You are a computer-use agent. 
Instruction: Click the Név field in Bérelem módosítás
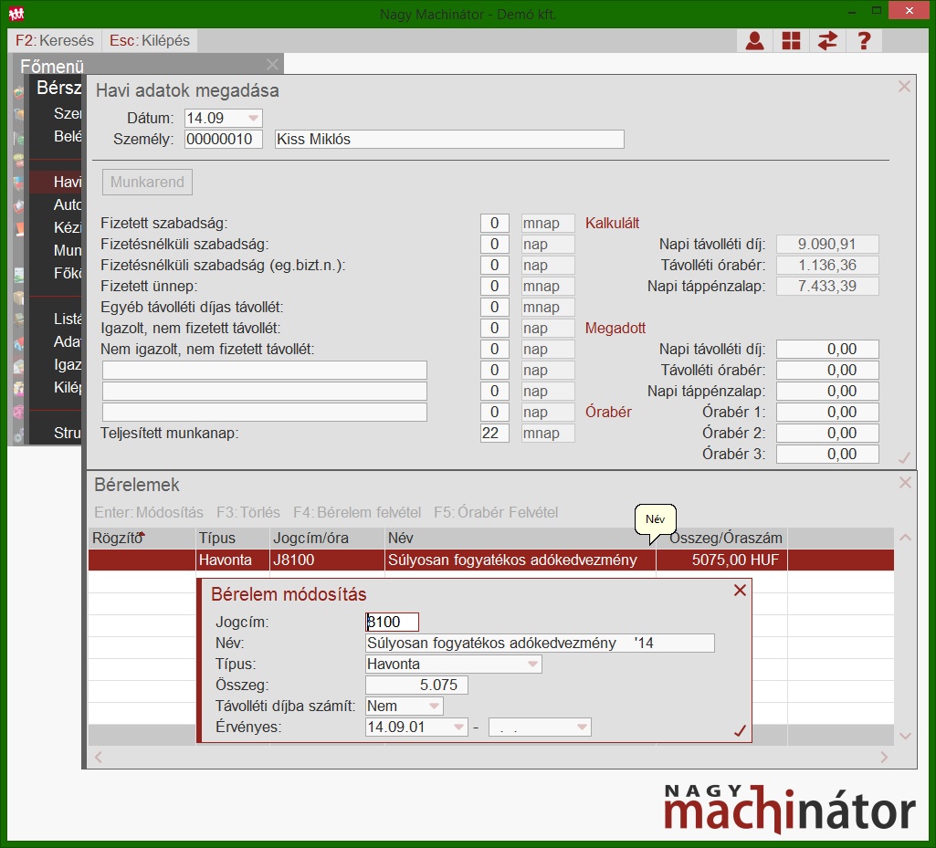540,643
